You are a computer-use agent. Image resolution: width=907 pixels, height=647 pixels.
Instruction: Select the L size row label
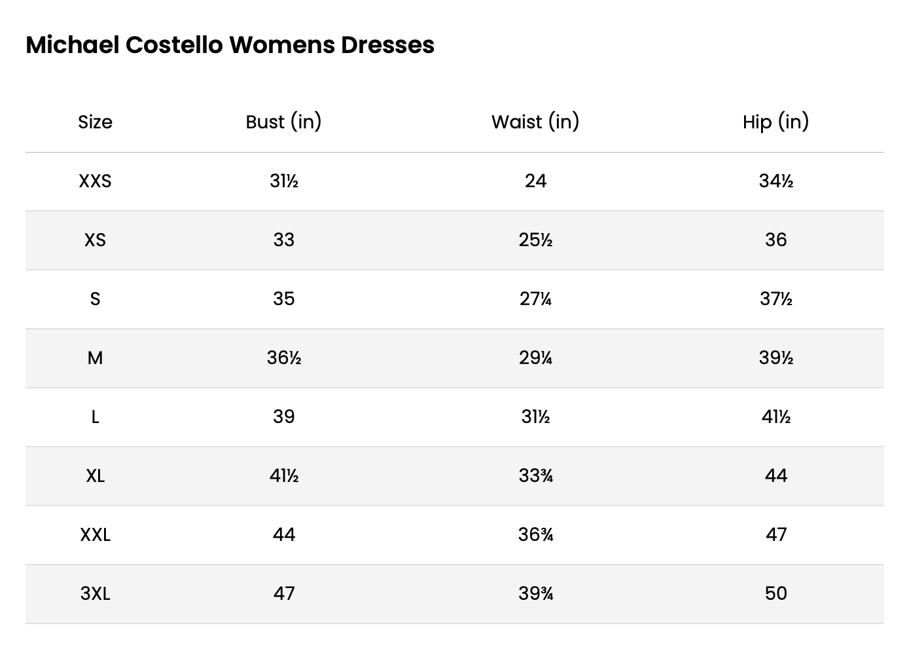(x=95, y=417)
